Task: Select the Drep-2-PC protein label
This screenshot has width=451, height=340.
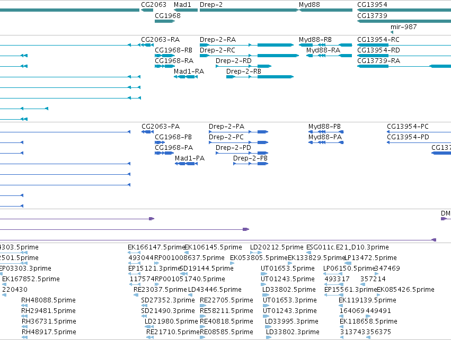Action: (x=226, y=137)
